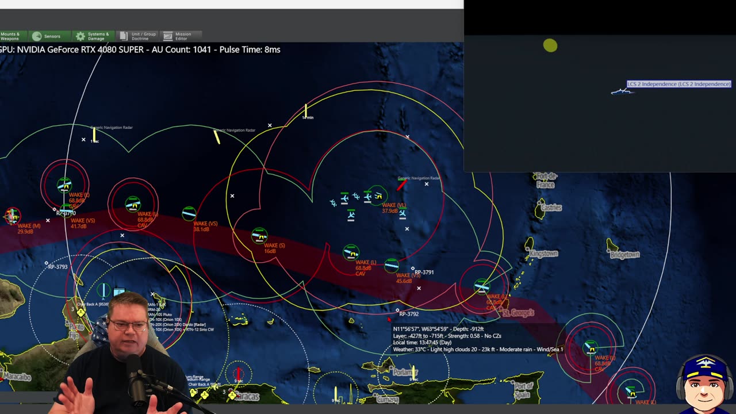Click the WAKE (VL) 37.9dB label
This screenshot has height=414, width=736.
tap(394, 208)
